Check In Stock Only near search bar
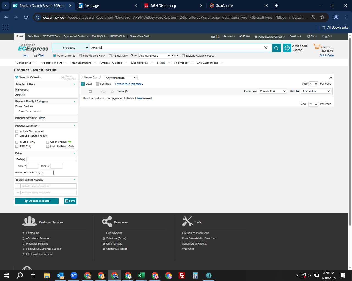Image resolution: width=352 pixels, height=281 pixels. [x=110, y=56]
